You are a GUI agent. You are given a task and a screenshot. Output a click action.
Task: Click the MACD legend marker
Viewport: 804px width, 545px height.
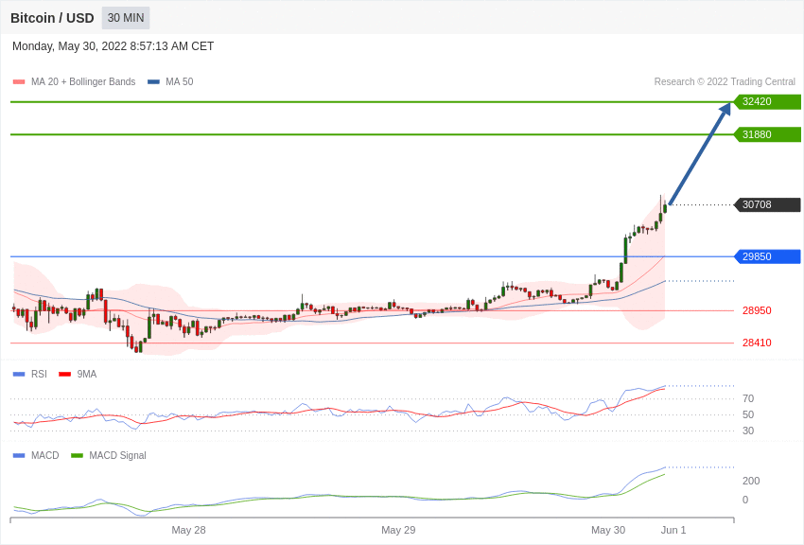[19, 455]
